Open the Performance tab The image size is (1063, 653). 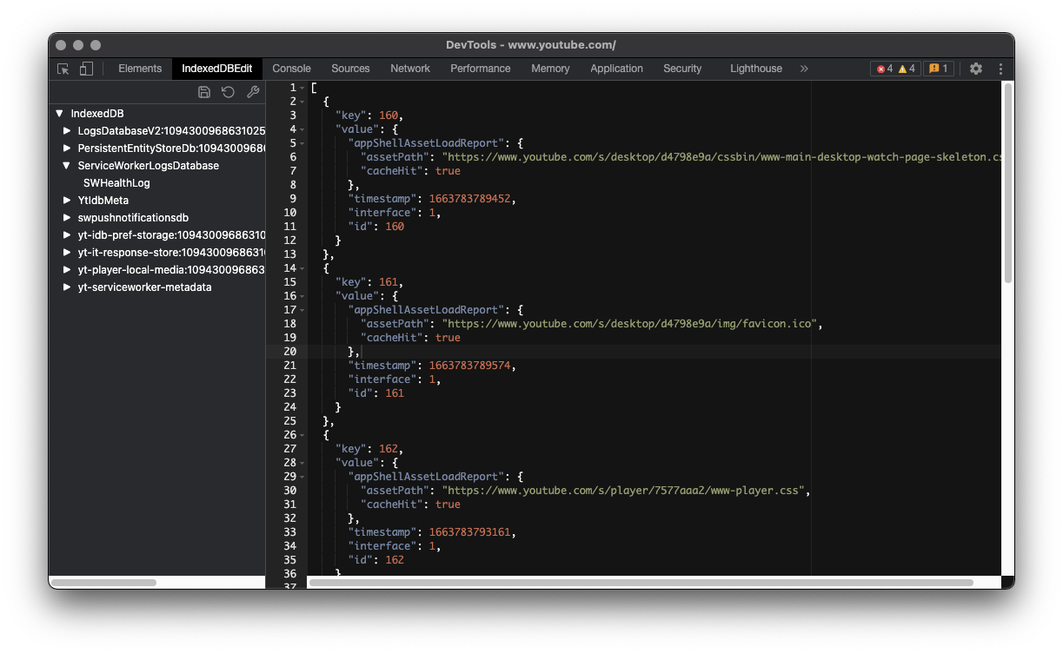481,69
